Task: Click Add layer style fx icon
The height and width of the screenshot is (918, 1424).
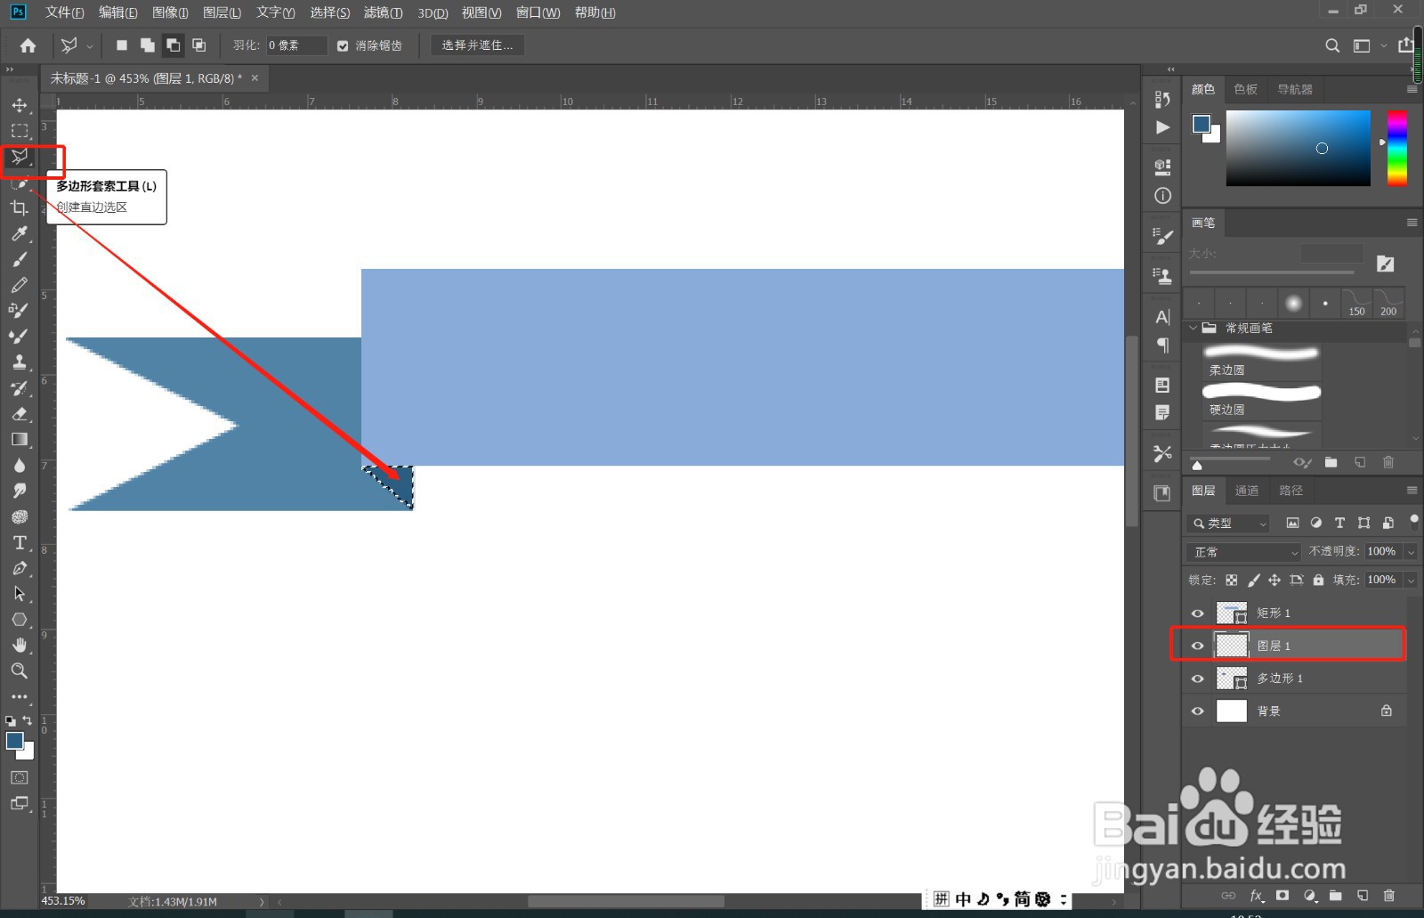Action: pos(1257,895)
